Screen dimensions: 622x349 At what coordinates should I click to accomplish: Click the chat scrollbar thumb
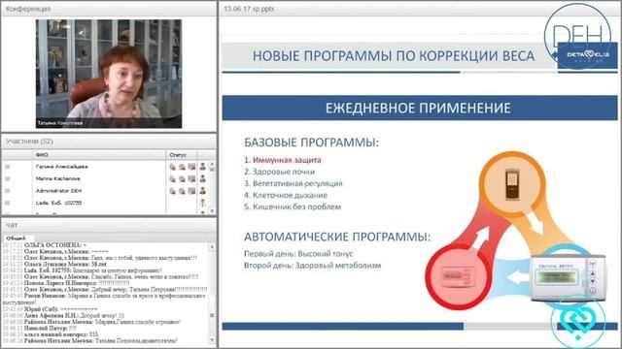[212, 315]
